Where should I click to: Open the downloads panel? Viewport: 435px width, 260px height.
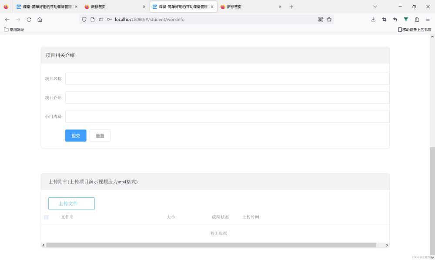373,20
